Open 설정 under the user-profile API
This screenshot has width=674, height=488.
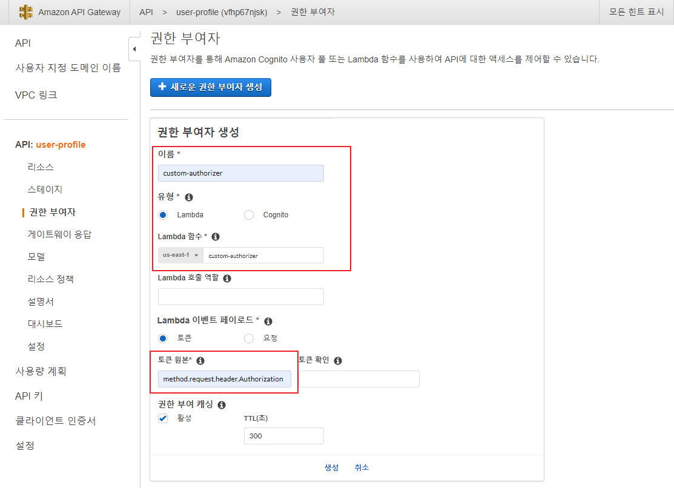tap(36, 346)
